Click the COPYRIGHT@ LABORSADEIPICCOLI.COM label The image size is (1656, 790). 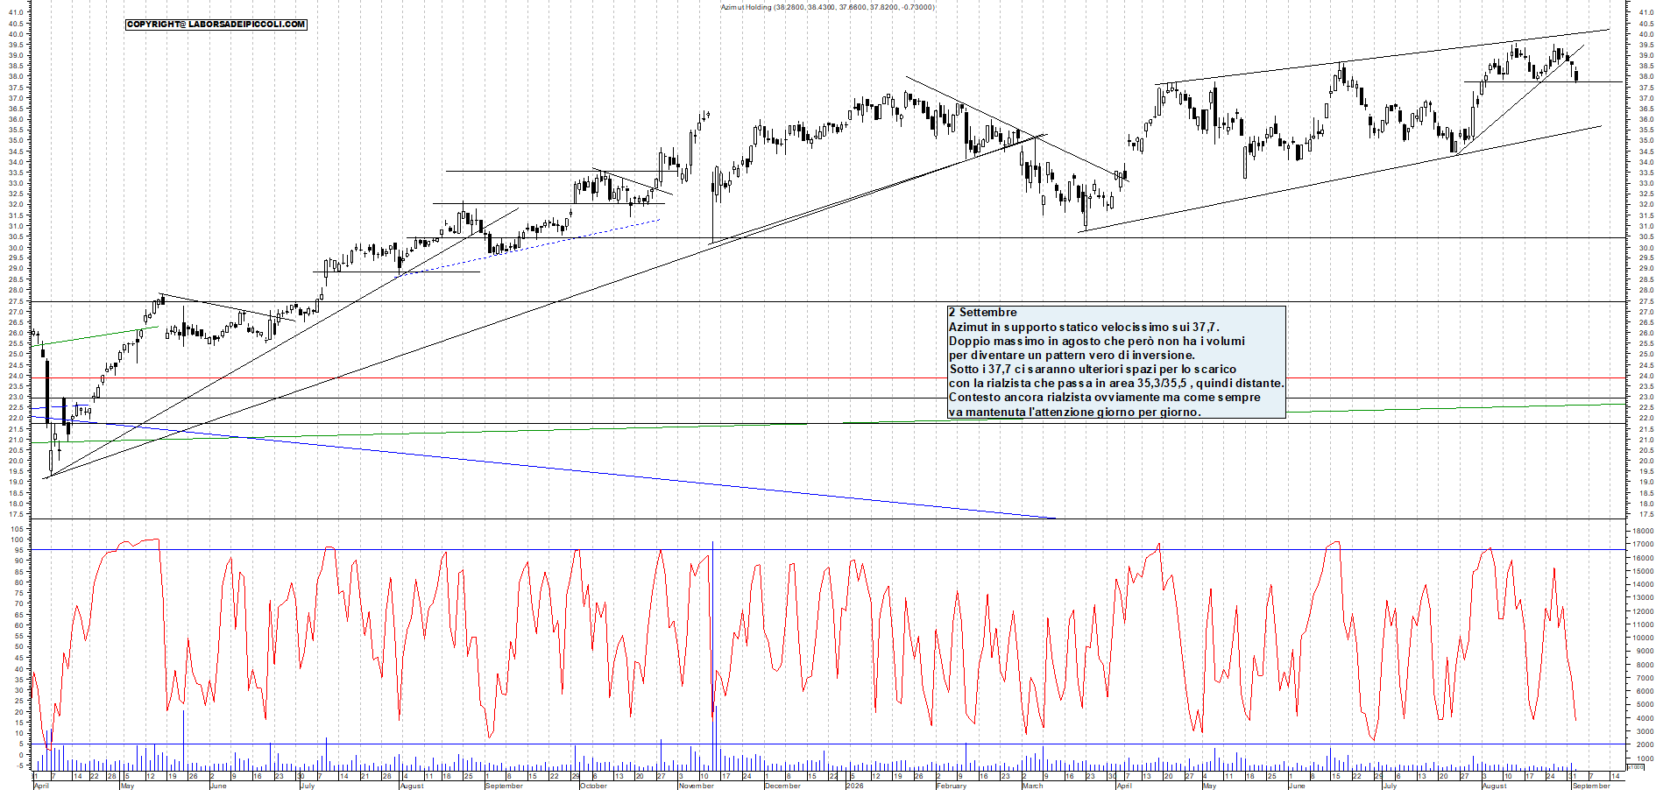click(216, 25)
